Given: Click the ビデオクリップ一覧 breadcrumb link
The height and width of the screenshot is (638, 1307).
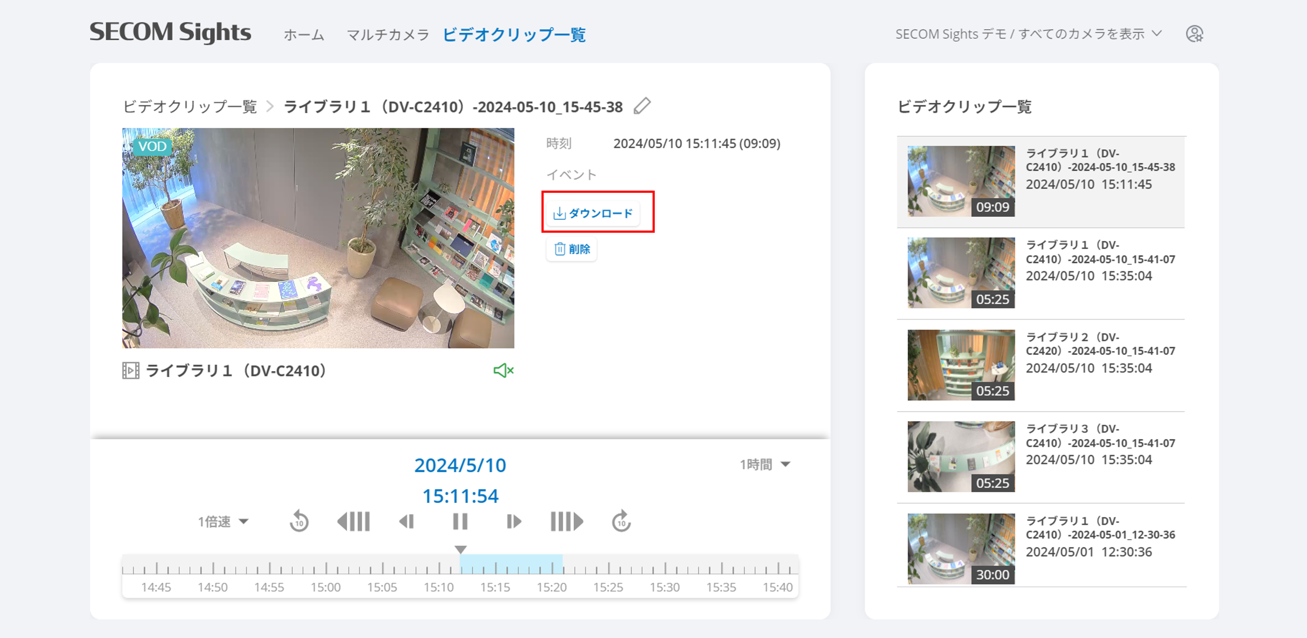Looking at the screenshot, I should coord(190,106).
